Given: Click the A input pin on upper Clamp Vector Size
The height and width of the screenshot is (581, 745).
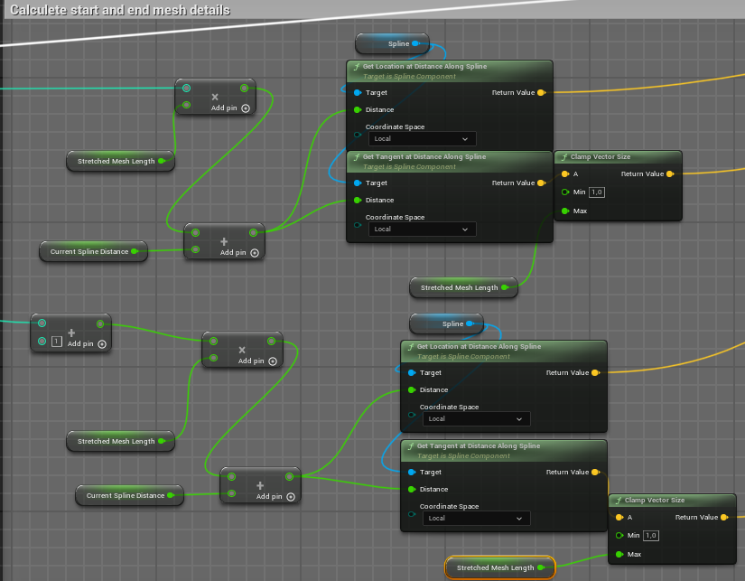Looking at the screenshot, I should pyautogui.click(x=565, y=174).
